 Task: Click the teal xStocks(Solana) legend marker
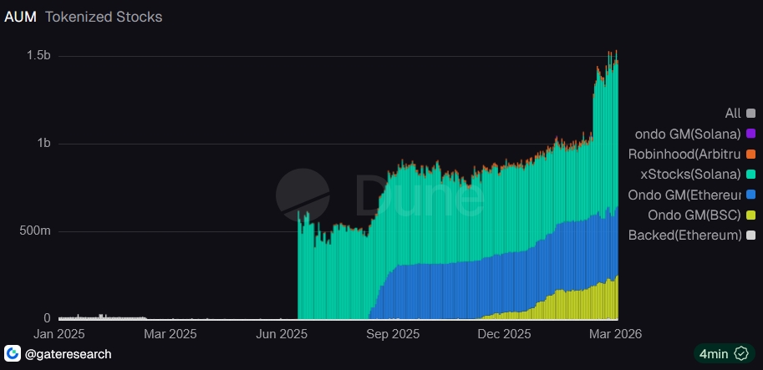750,175
